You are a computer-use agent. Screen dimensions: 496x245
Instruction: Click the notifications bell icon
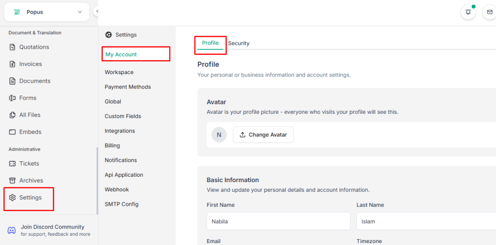point(468,13)
